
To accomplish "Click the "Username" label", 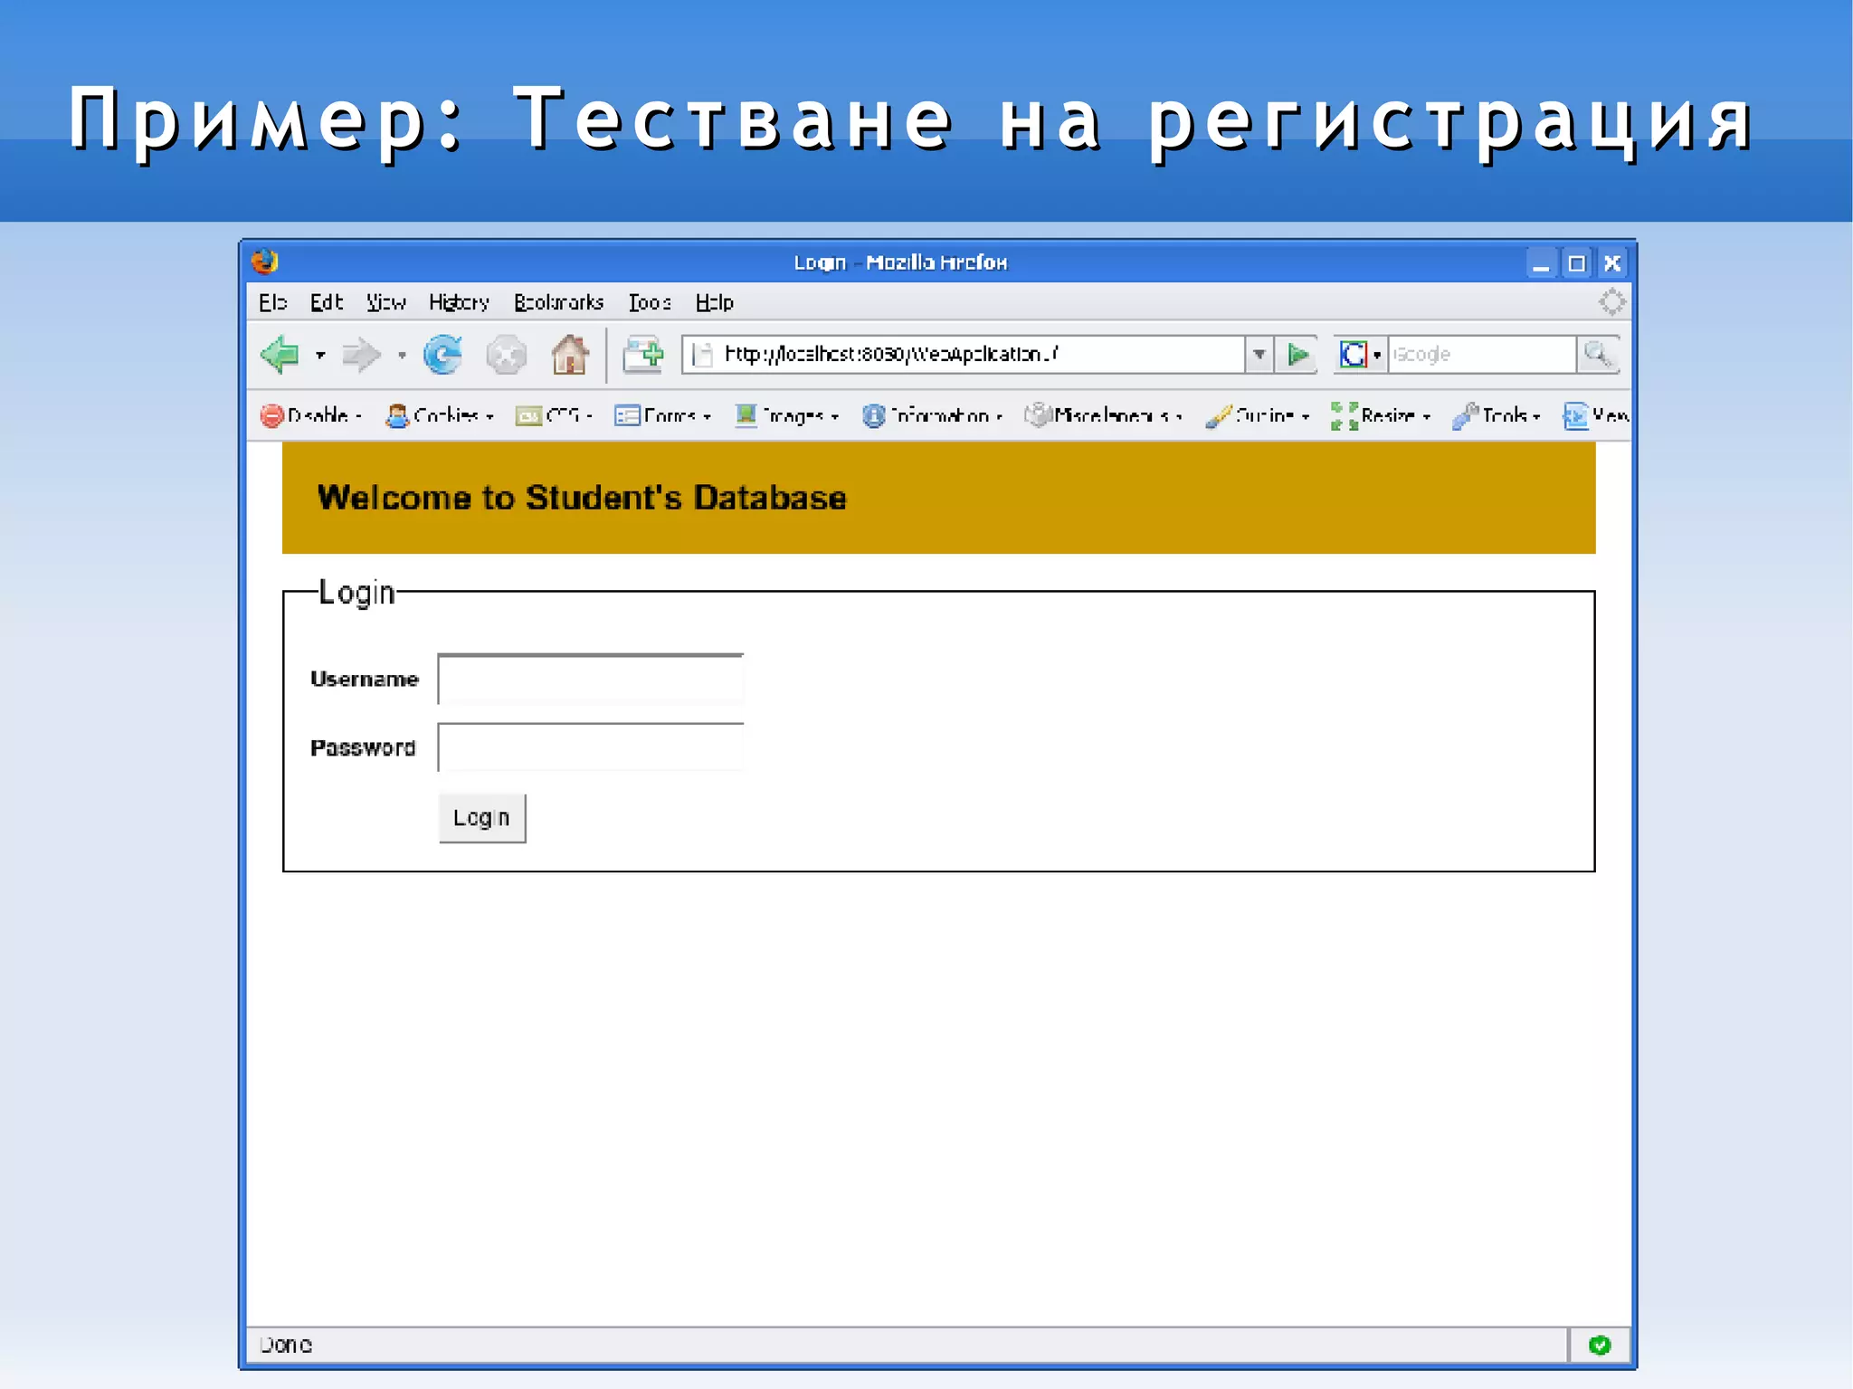I will coord(365,679).
